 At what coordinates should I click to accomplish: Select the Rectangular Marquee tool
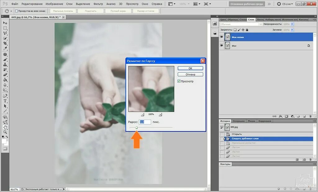click(5, 28)
